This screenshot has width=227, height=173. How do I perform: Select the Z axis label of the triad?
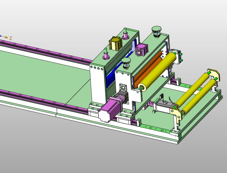[x=11, y=38]
